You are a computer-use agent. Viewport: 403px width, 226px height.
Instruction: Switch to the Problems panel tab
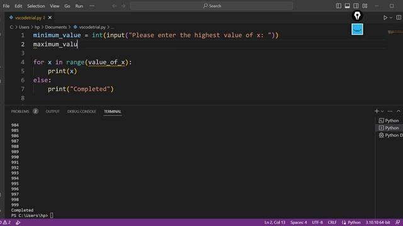click(x=20, y=112)
